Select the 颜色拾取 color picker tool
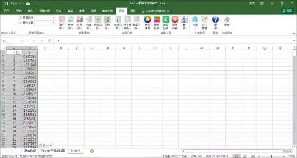 click(157, 23)
